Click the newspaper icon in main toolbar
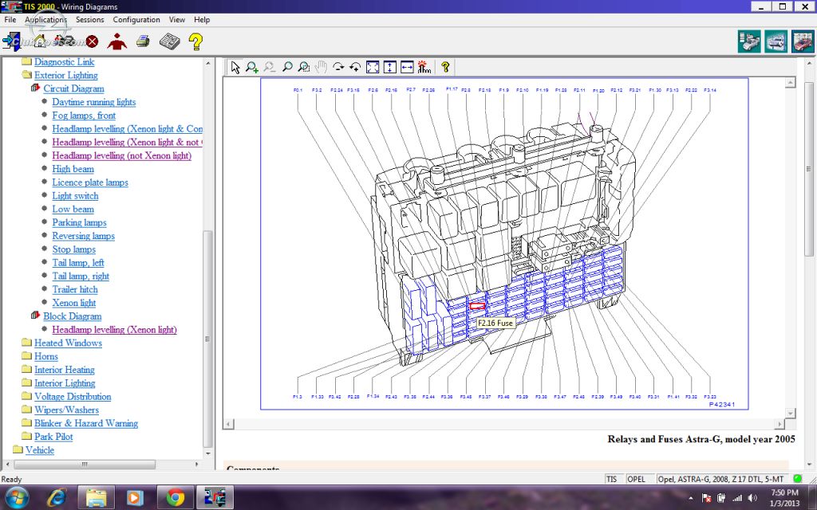This screenshot has height=510, width=817. click(169, 41)
